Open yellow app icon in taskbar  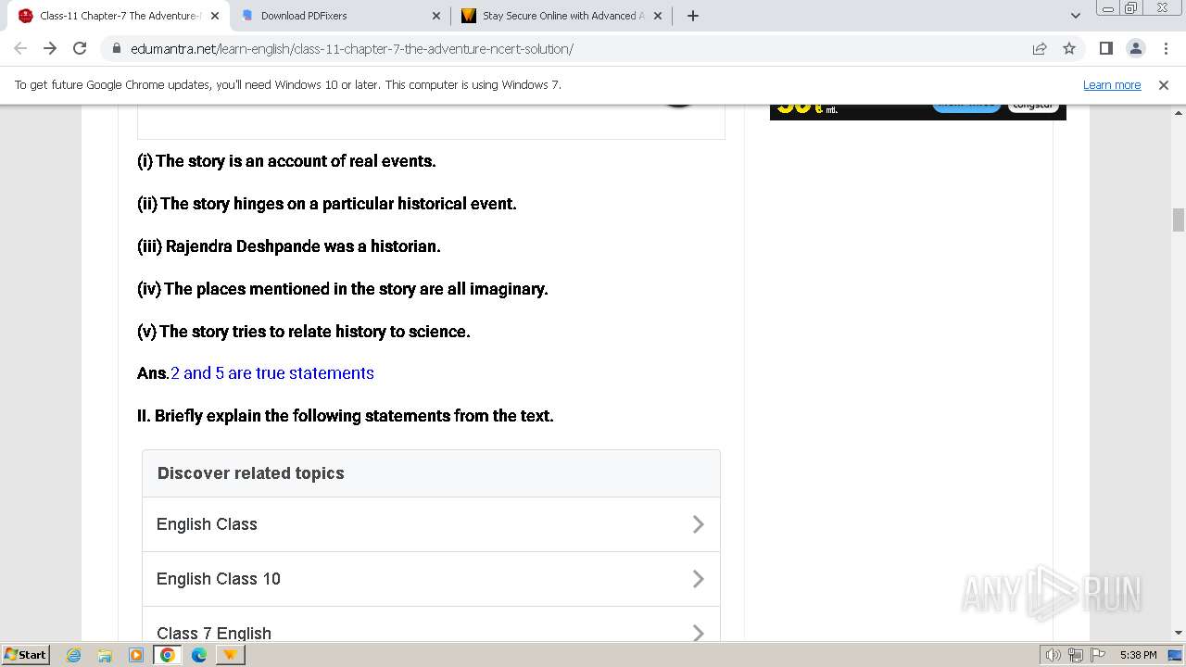pos(230,655)
